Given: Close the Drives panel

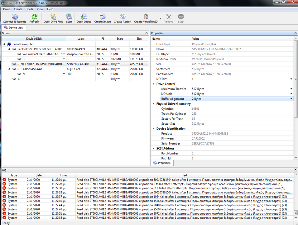Looking at the screenshot, I should [147, 33].
